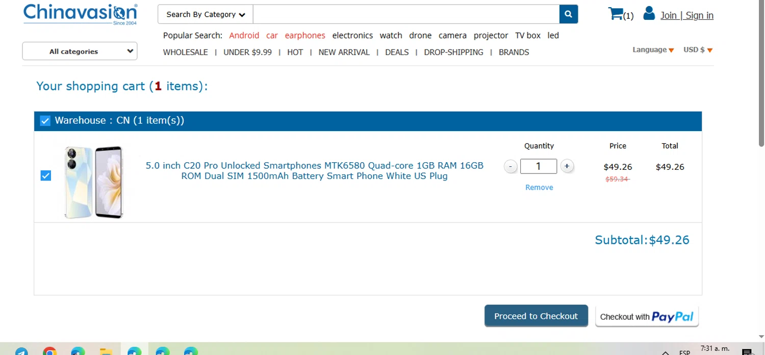Decrease quantity with minus button

point(511,166)
